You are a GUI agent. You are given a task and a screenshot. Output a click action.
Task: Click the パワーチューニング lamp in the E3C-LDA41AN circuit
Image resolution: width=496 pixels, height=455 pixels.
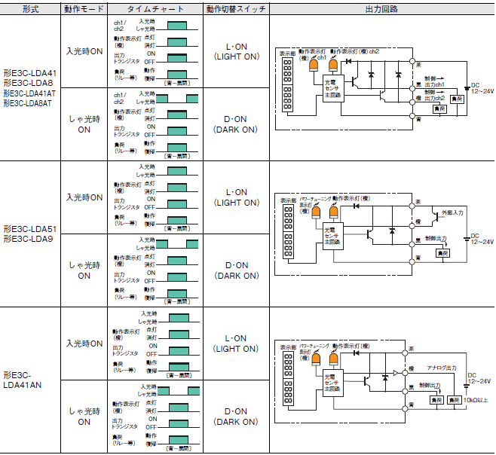316,359
